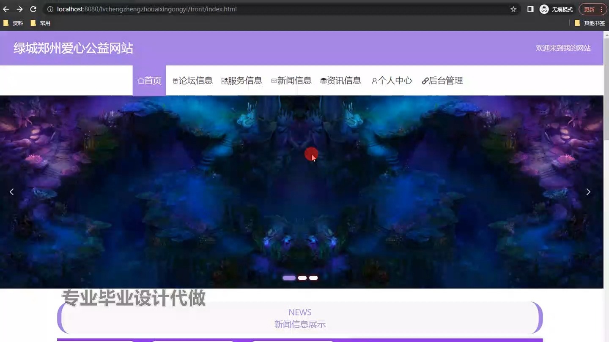Screen dimensions: 609x342
Task: Go back with the browser back arrow
Action: coord(6,9)
